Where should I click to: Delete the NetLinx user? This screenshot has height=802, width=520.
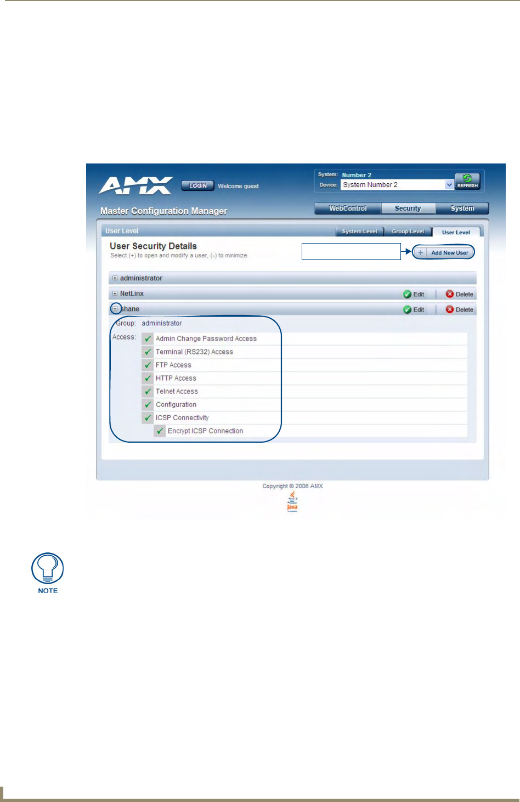(460, 294)
